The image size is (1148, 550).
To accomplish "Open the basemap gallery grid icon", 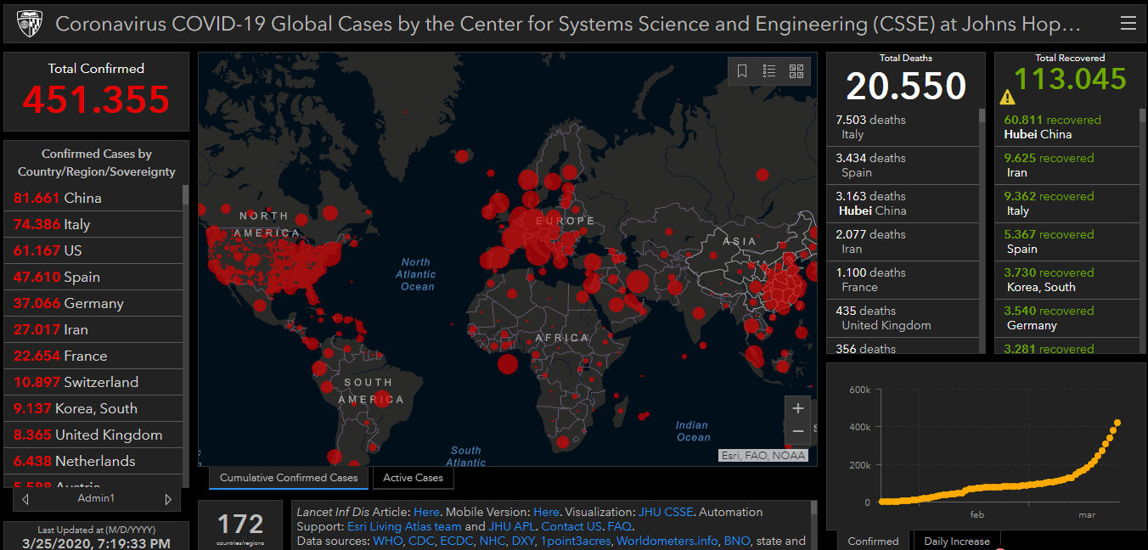I will 796,71.
